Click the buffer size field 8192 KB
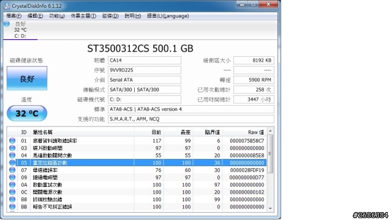The height and width of the screenshot is (220, 392). click(254, 61)
